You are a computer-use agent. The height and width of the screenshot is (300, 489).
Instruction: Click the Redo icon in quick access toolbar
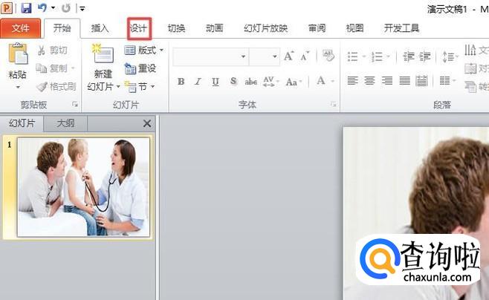(x=66, y=8)
